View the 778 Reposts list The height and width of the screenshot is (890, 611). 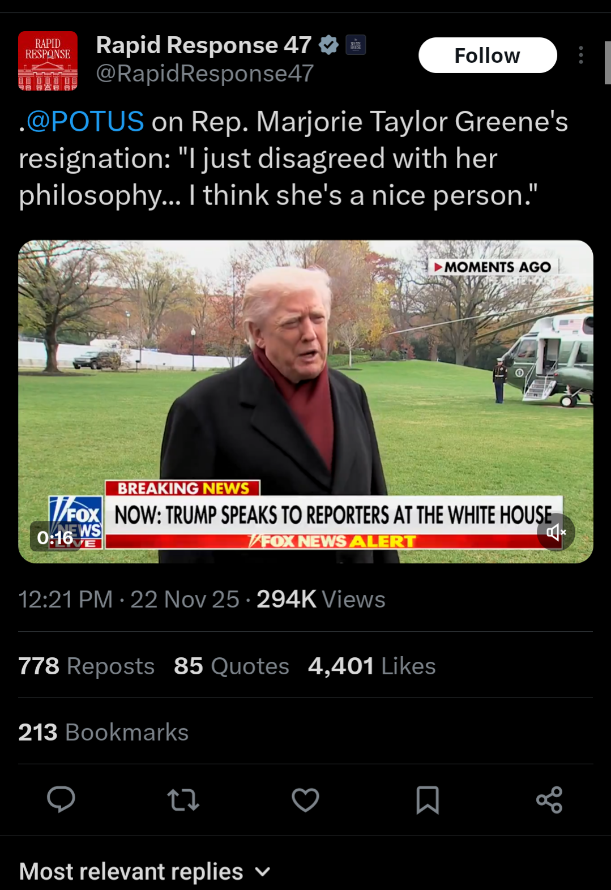tap(87, 666)
